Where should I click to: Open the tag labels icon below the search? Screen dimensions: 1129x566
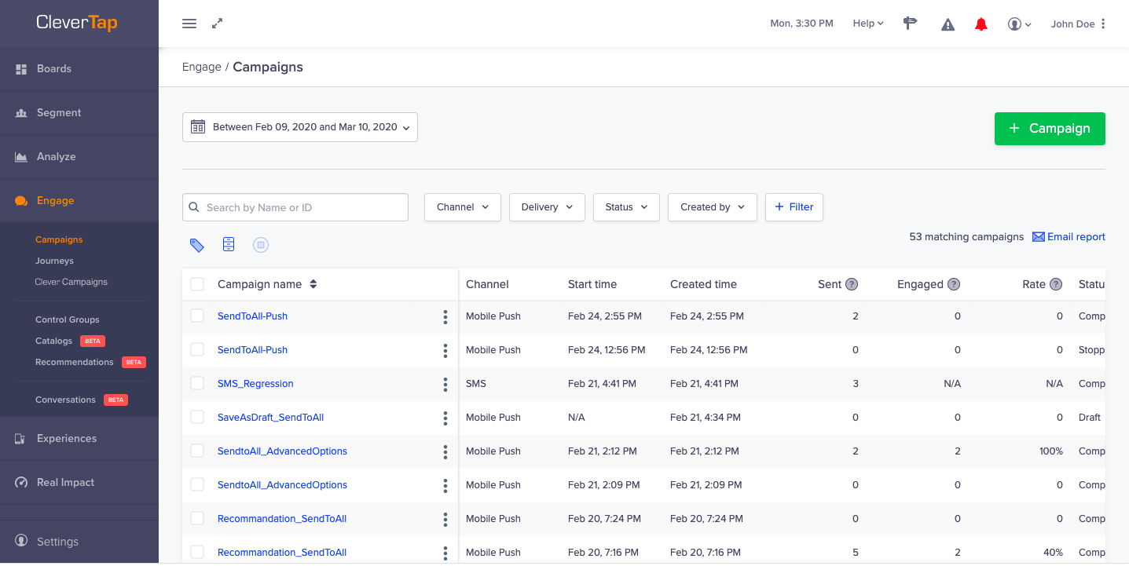pyautogui.click(x=197, y=244)
